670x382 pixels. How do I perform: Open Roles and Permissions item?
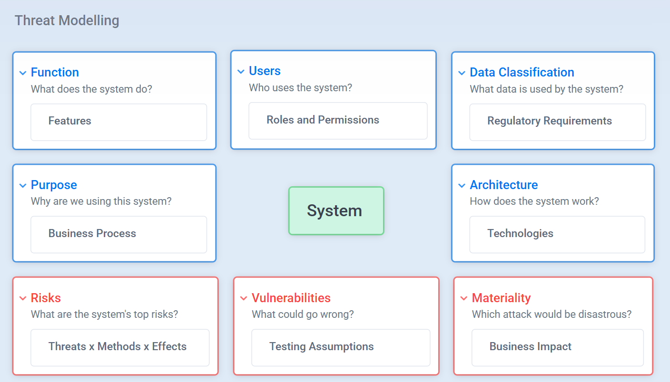click(338, 121)
